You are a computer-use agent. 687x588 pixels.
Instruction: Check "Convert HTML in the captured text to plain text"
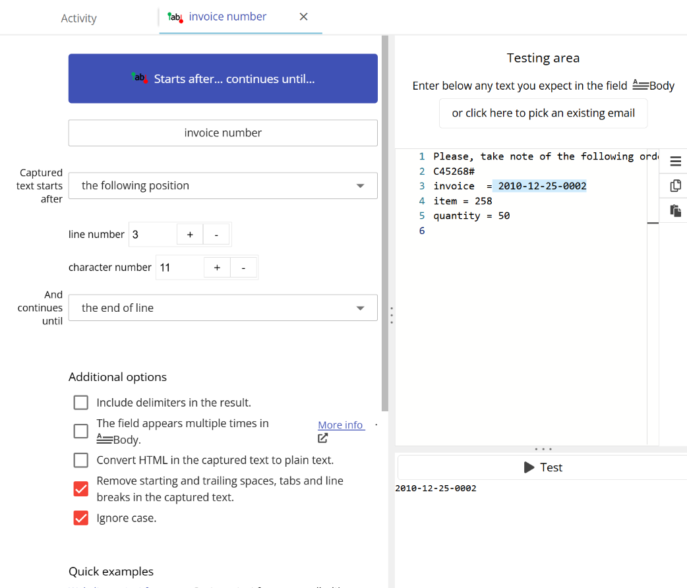point(80,459)
